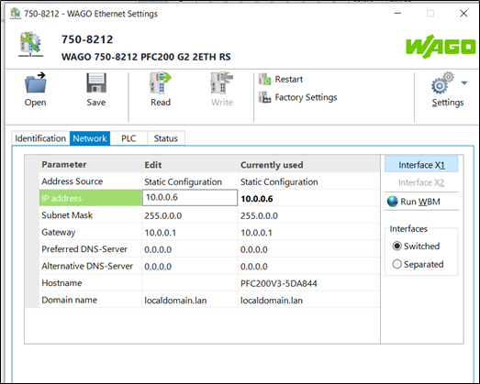Click the Domain name parameter label

[x=70, y=300]
